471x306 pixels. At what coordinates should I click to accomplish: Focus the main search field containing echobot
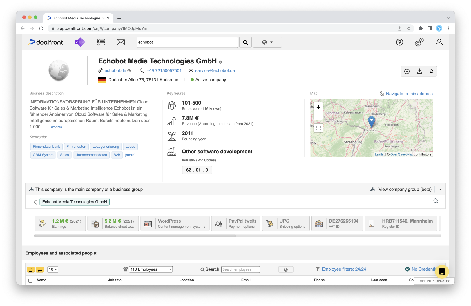pyautogui.click(x=187, y=42)
